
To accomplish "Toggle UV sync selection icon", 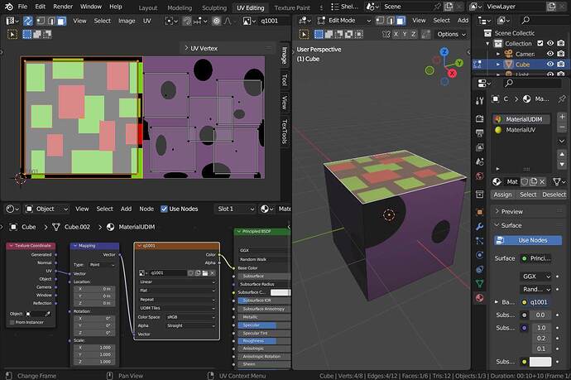I will point(28,21).
